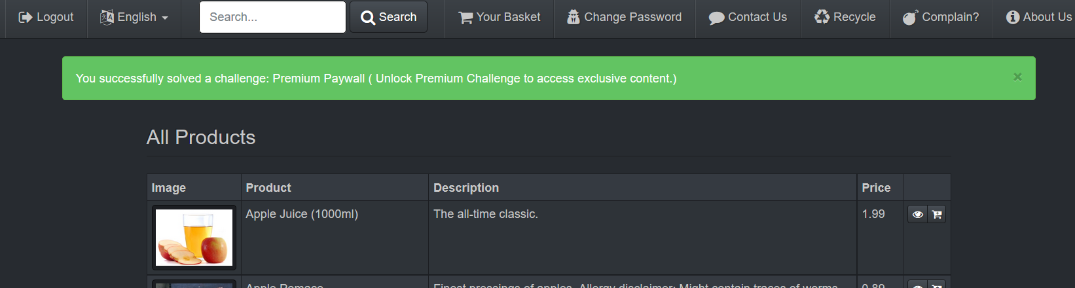Click the Contact Us menu text

tap(757, 17)
